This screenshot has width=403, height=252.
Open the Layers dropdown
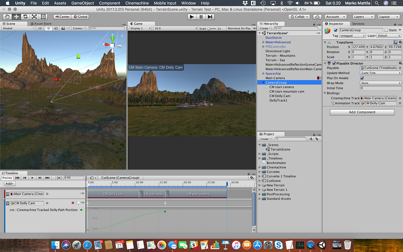tap(364, 17)
